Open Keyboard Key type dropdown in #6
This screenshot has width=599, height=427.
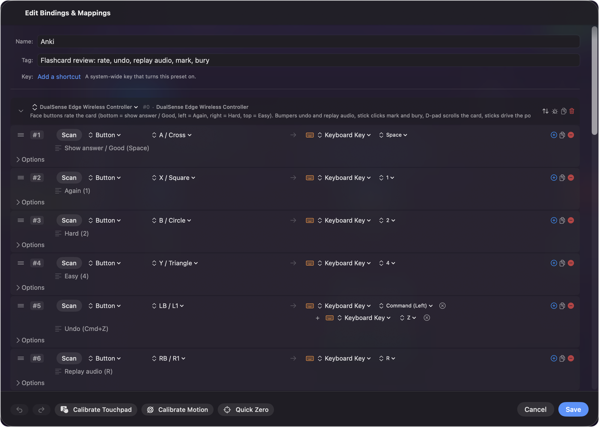click(344, 359)
